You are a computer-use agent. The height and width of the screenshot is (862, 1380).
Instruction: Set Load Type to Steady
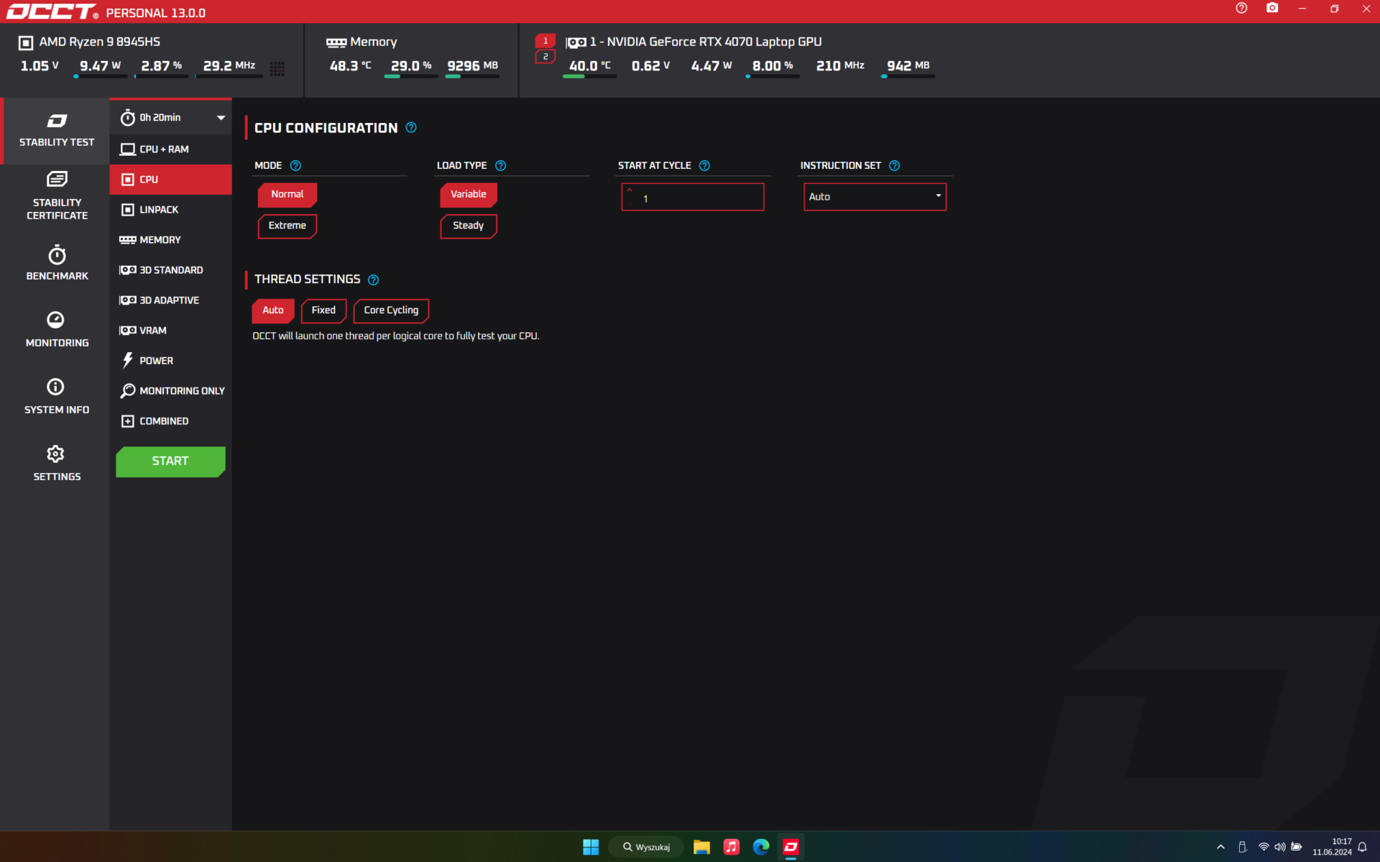coord(469,226)
